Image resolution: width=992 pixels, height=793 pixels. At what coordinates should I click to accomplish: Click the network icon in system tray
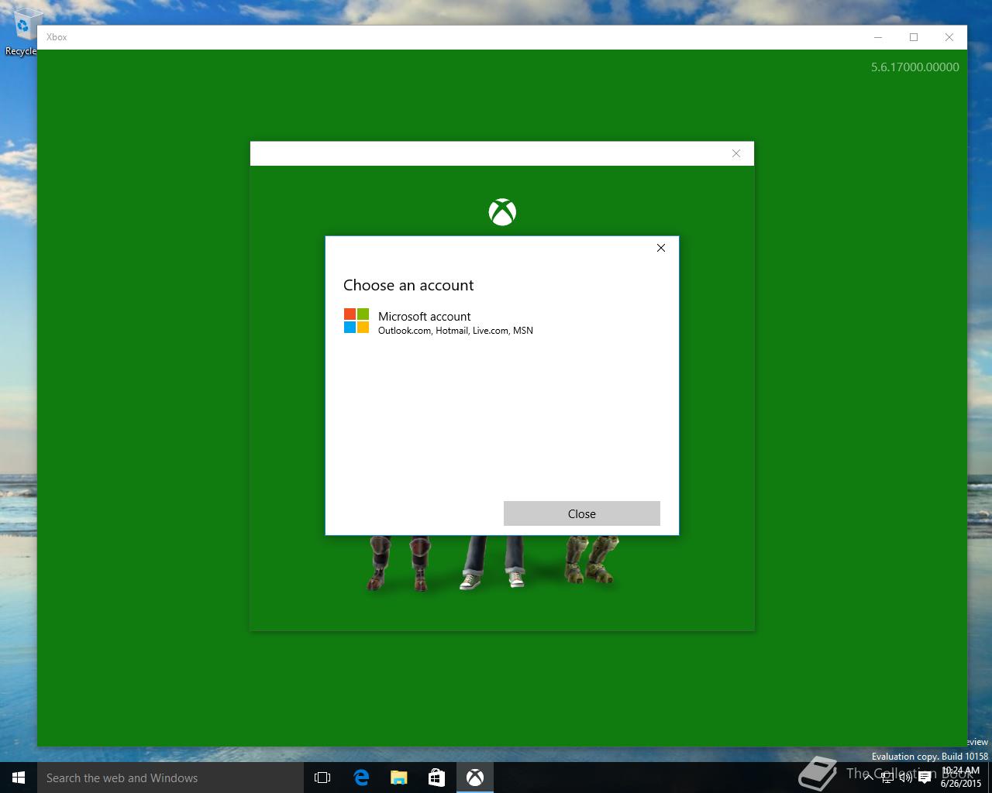[887, 778]
